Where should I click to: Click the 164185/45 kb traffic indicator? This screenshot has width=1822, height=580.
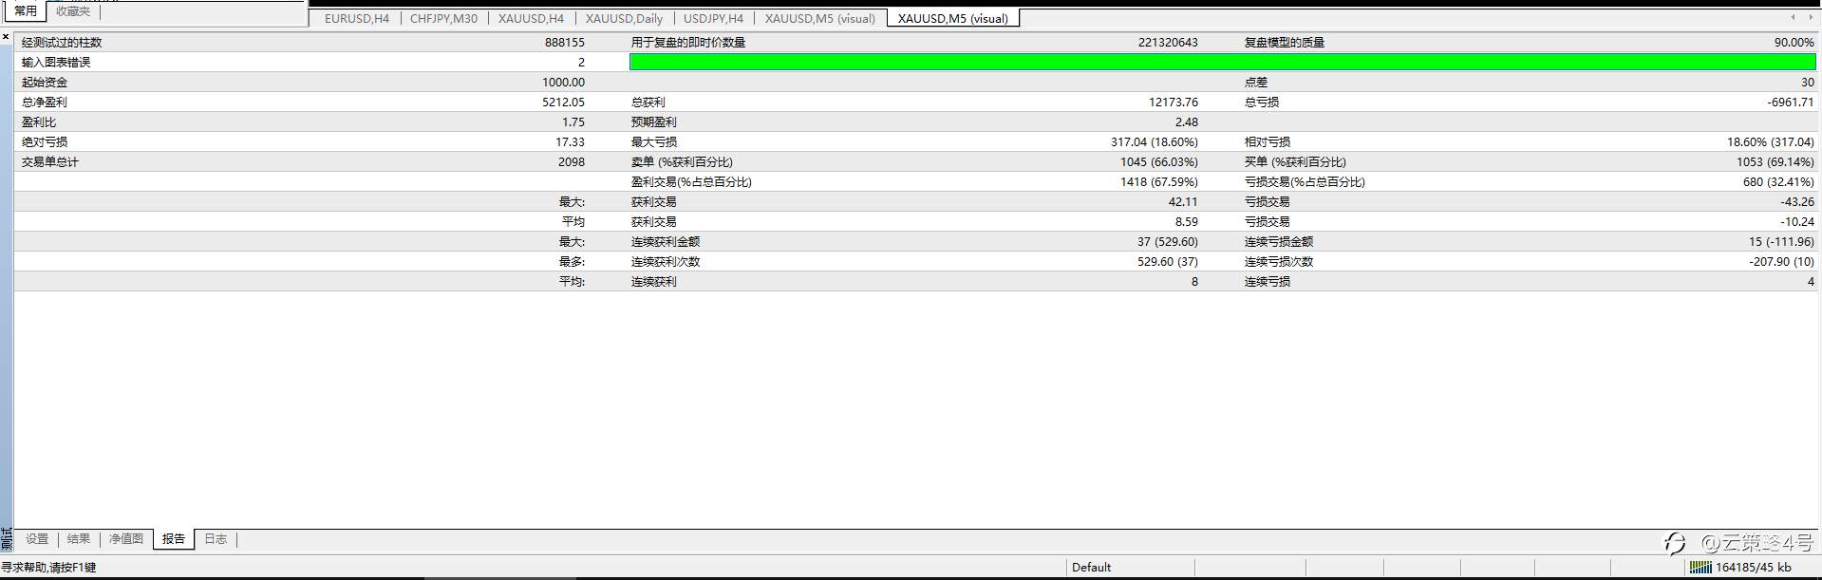click(x=1753, y=568)
